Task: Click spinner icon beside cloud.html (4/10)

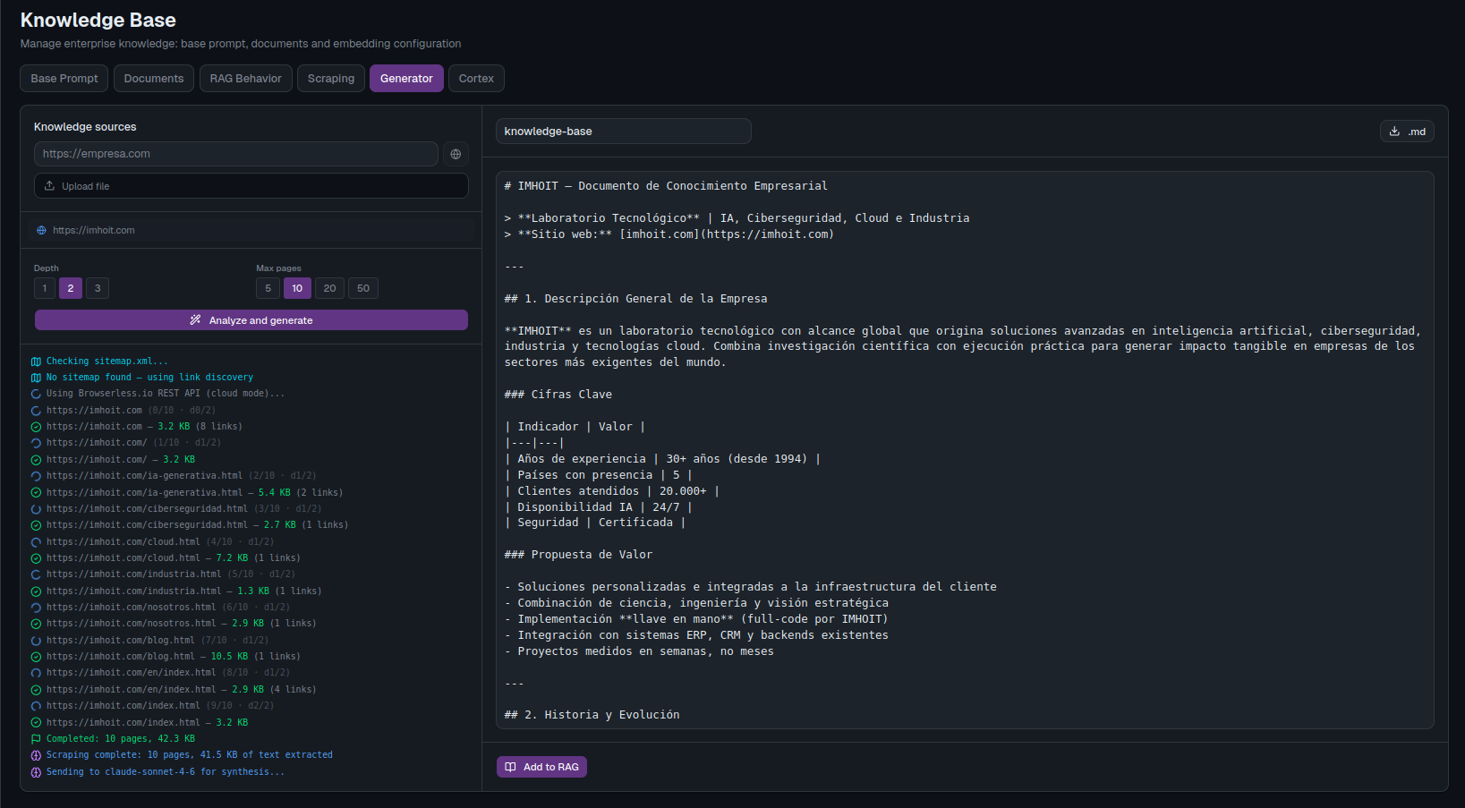Action: [36, 542]
